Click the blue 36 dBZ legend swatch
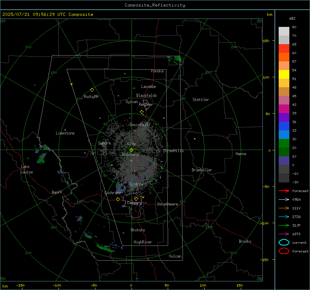The image size is (310, 290). [x=284, y=126]
